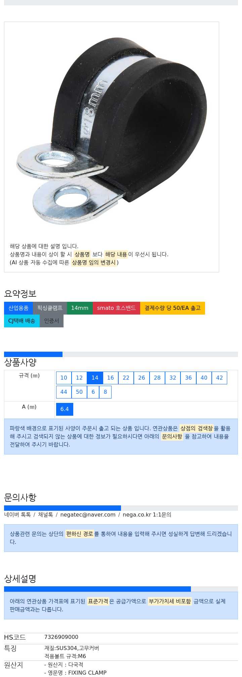242x677 pixels.
Task: Choose the 16 mm size button
Action: (x=111, y=378)
